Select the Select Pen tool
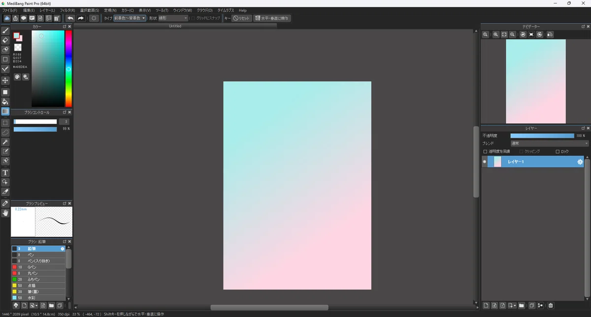Screen dimensions: 591x317 click(5, 151)
